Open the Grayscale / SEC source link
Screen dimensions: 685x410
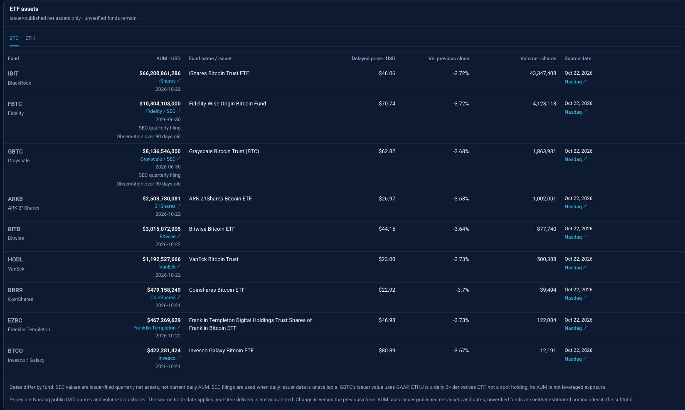tap(160, 159)
